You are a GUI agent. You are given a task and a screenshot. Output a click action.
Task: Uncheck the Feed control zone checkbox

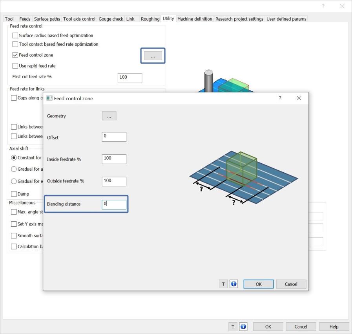pyautogui.click(x=15, y=55)
